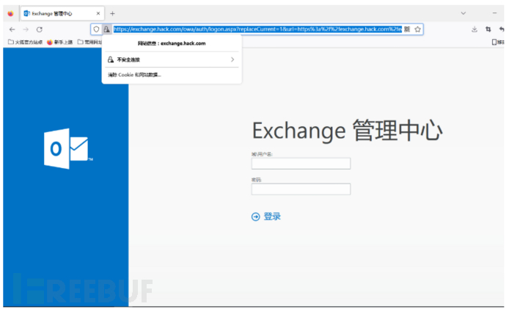Click the Exchange 管理中心 heading
Viewport: 506px width, 309px height.
click(347, 131)
